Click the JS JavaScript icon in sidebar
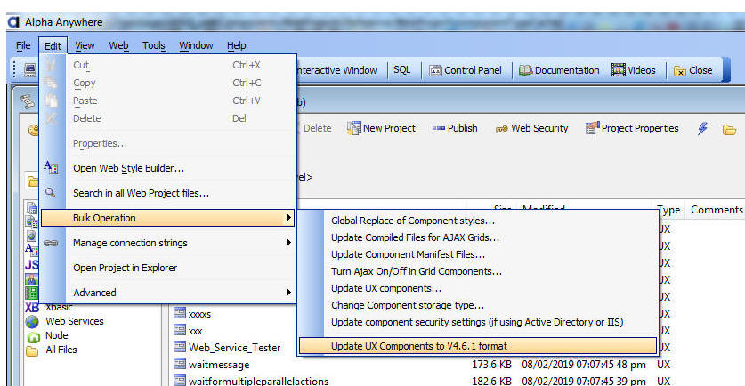The image size is (745, 386). (x=31, y=264)
